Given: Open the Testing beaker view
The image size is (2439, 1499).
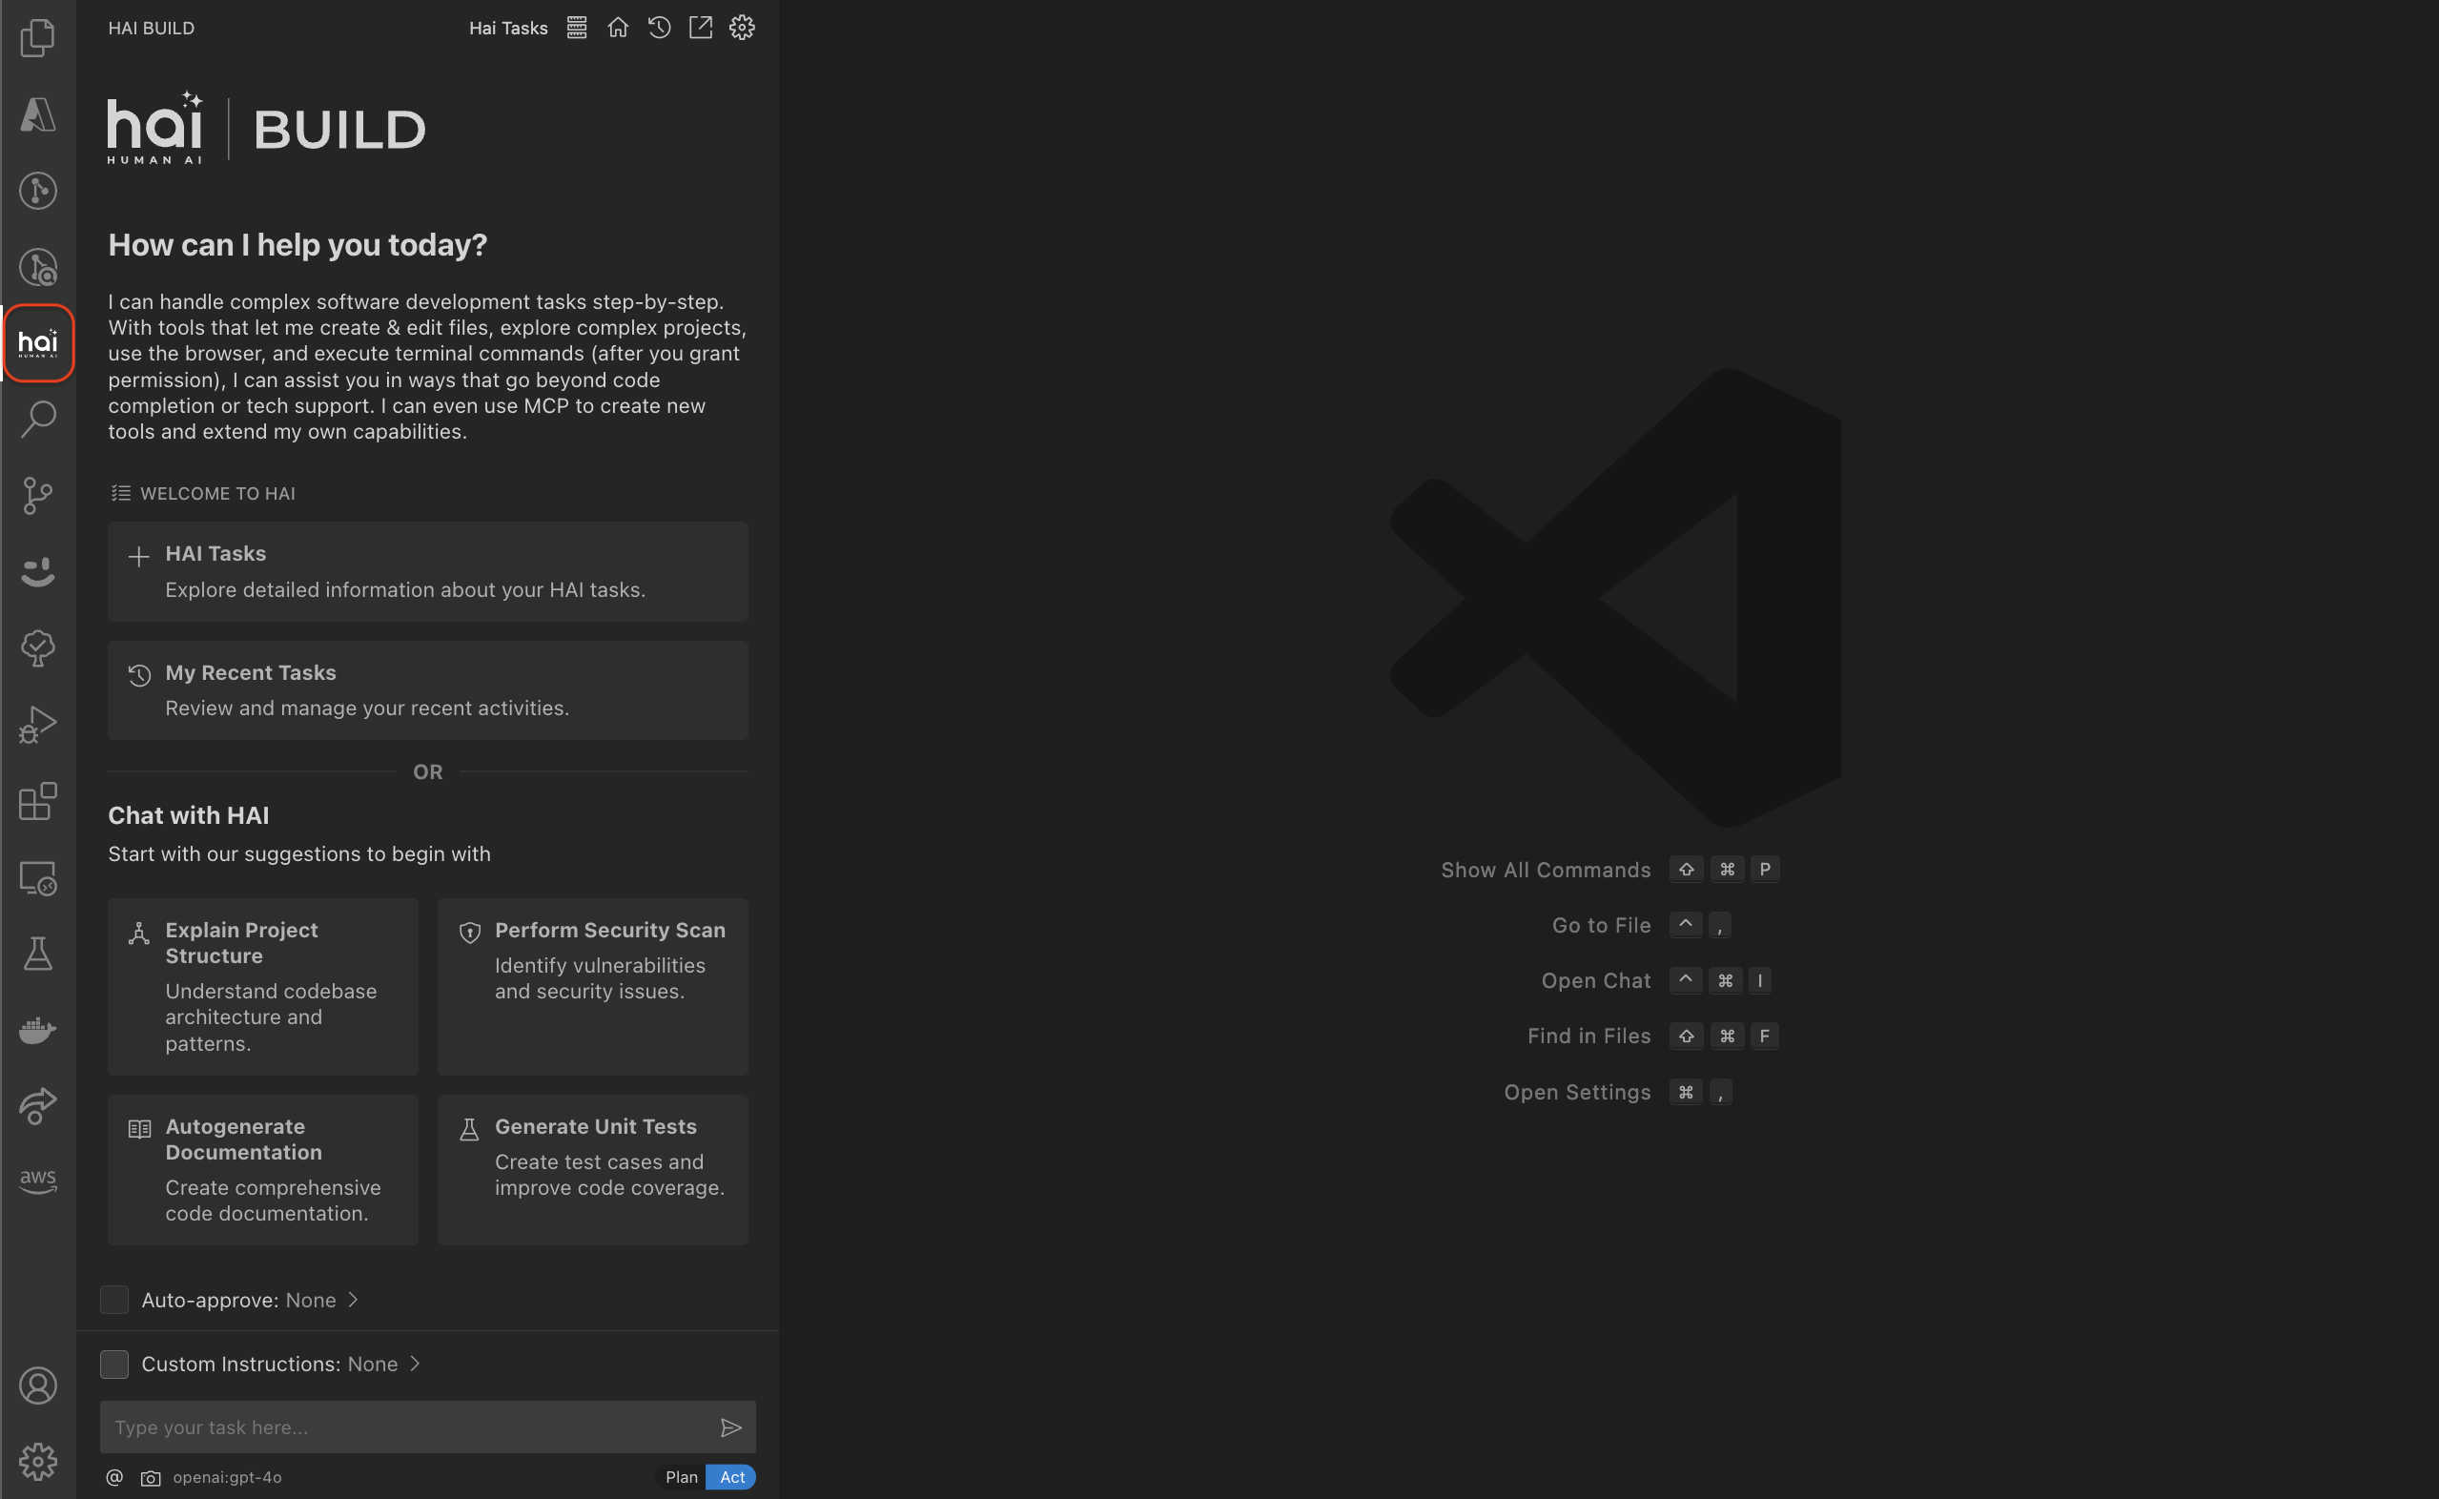Looking at the screenshot, I should 37,953.
